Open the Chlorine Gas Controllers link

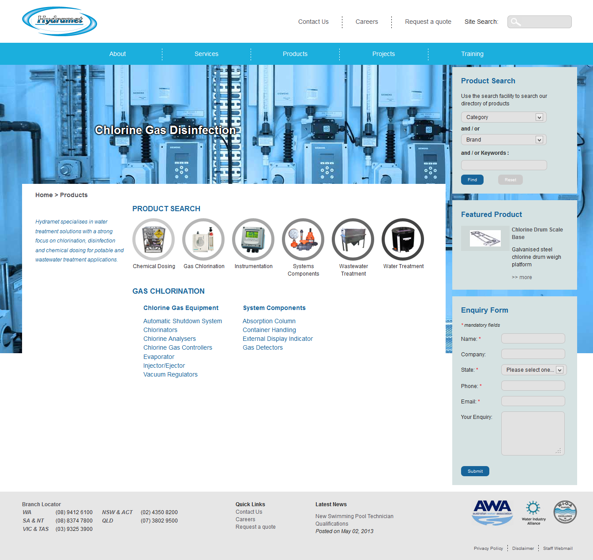[178, 347]
